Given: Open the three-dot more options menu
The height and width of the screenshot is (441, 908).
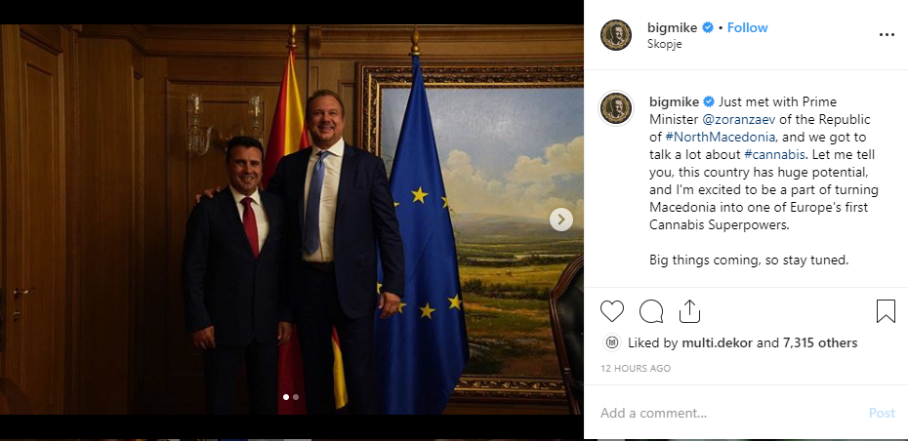Looking at the screenshot, I should pos(887,35).
